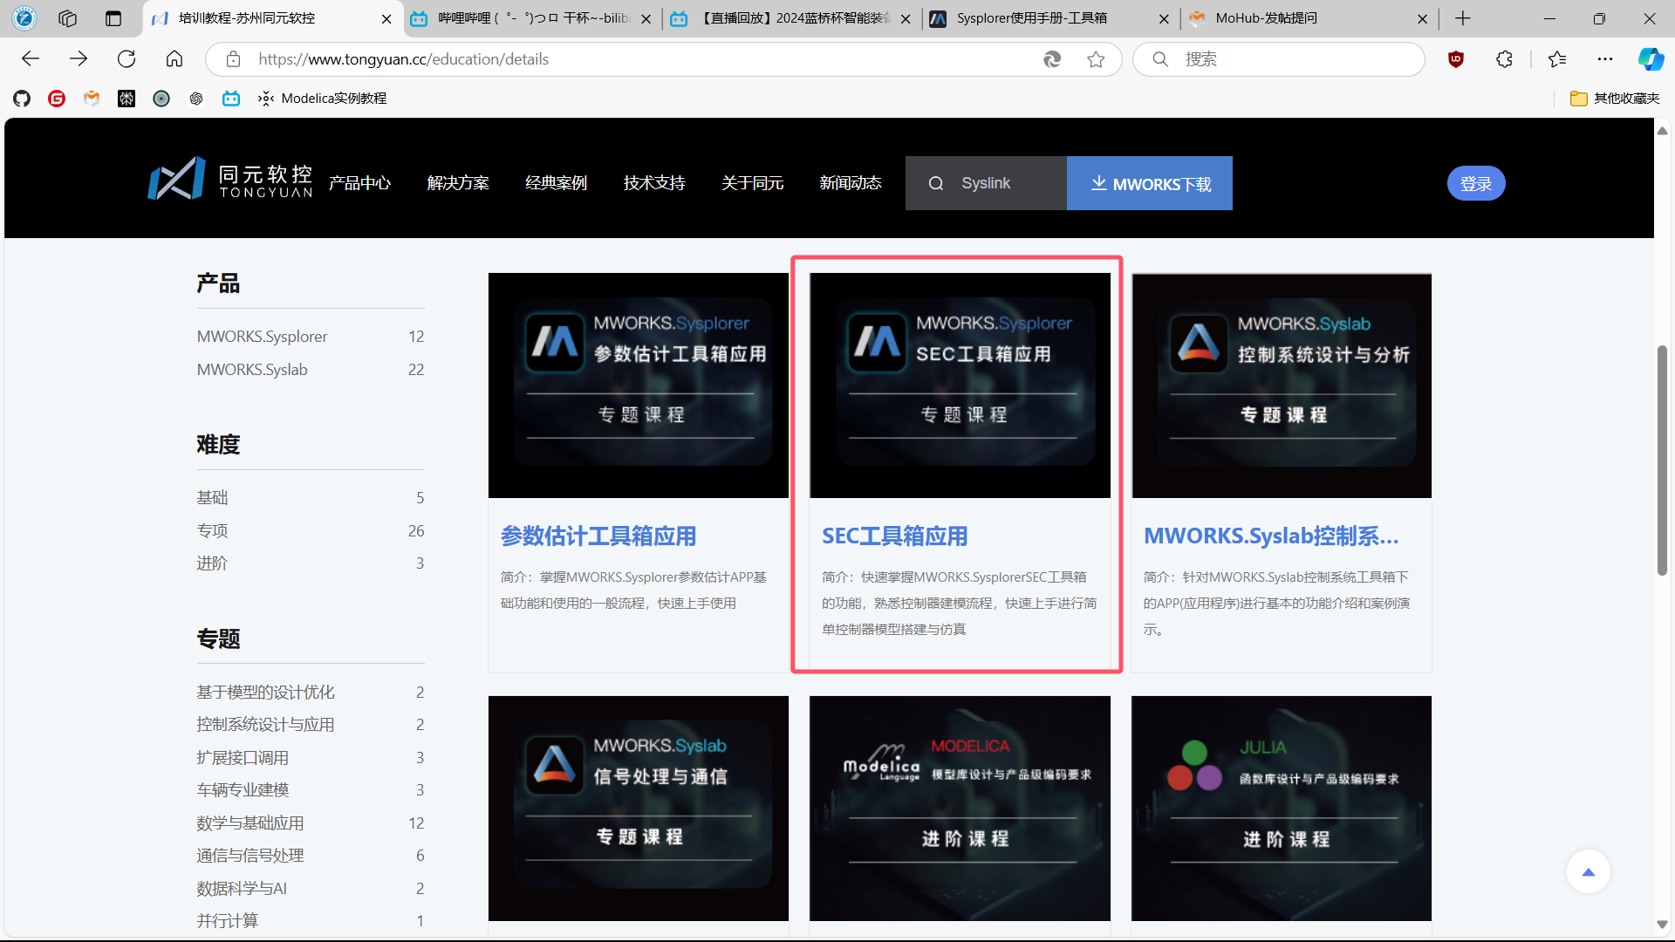
Task: Select topic 通信与信号处理
Action: pyautogui.click(x=310, y=856)
